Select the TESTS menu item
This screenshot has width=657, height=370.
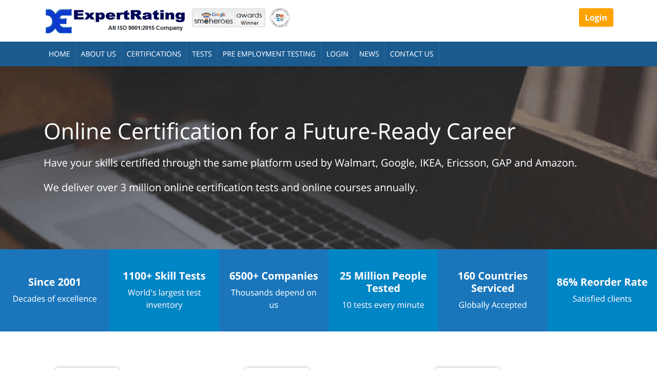pyautogui.click(x=202, y=54)
